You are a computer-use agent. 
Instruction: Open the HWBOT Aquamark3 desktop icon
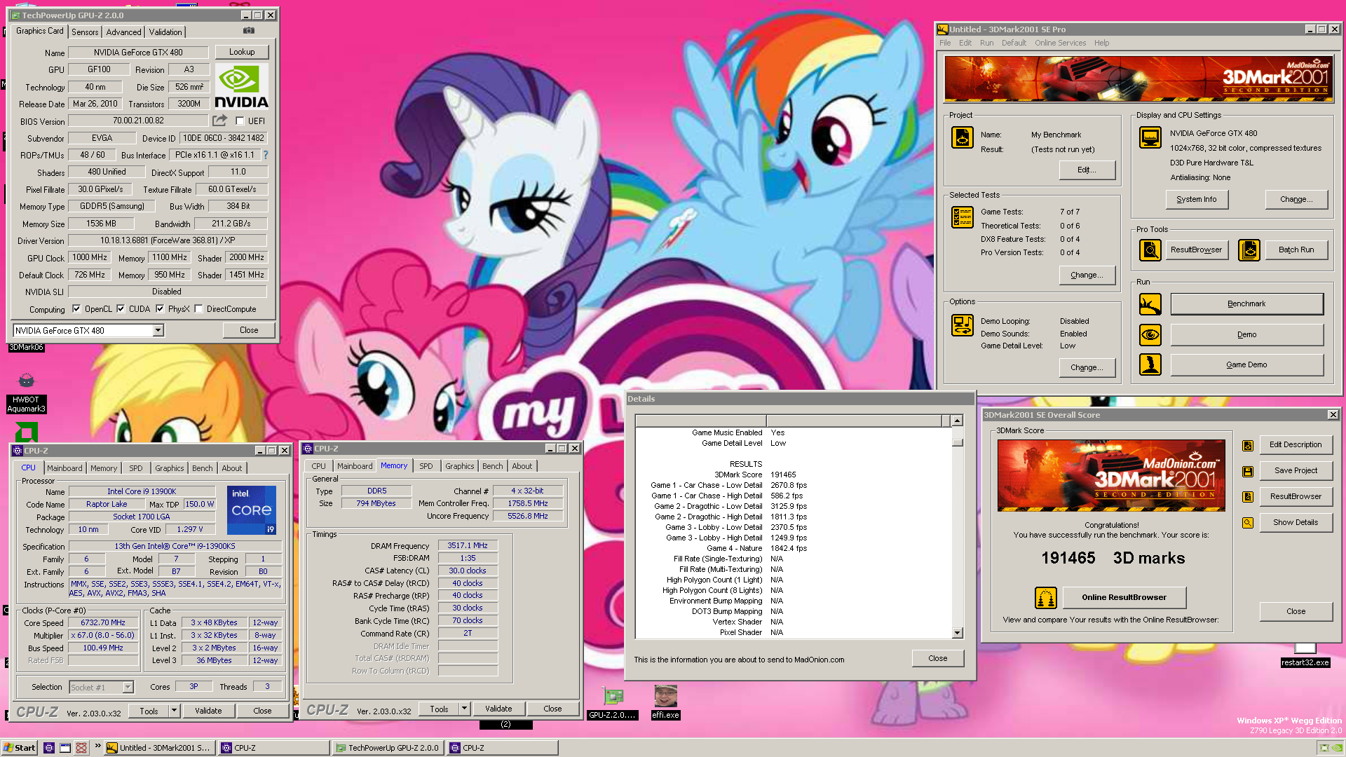coord(26,392)
